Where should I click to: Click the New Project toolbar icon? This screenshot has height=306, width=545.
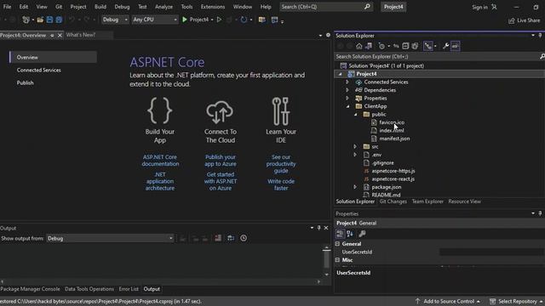(26, 20)
